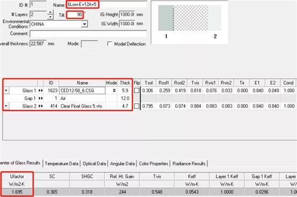Switch to the Optical Data tab

pos(94,163)
